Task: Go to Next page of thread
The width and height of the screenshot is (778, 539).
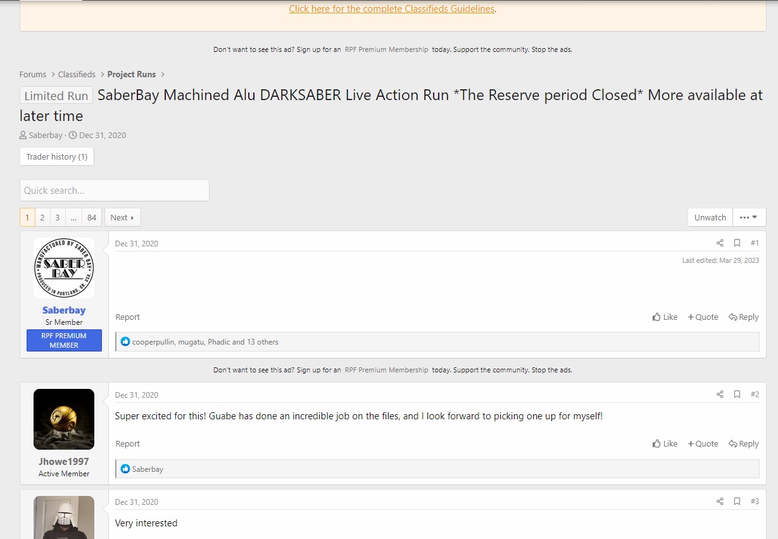Action: coord(122,217)
